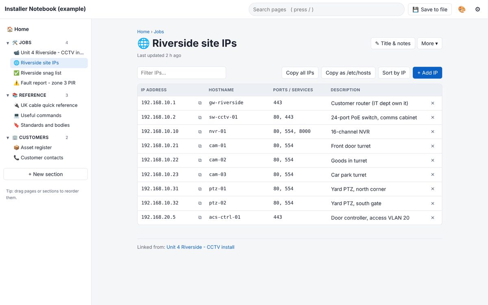This screenshot has height=305, width=488.
Task: Open Asset register page
Action: 49,148
